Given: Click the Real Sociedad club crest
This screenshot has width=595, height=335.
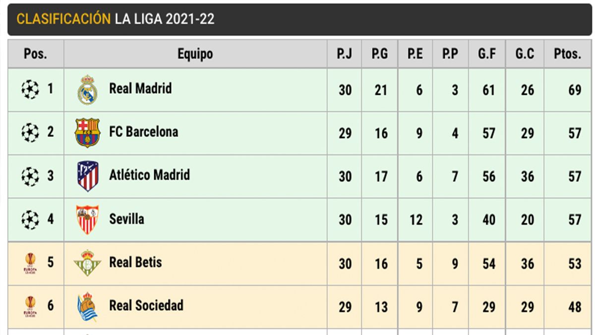Looking at the screenshot, I should 87,306.
